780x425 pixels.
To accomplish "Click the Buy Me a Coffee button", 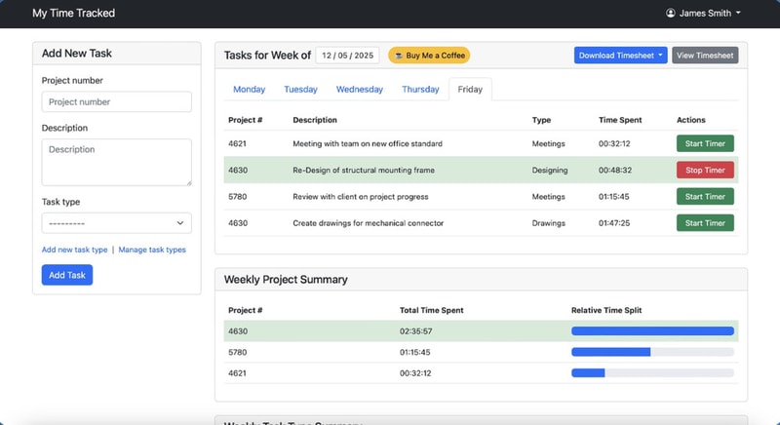I will (x=429, y=56).
